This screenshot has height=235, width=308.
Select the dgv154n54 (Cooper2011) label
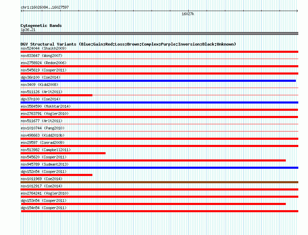pos(44,208)
